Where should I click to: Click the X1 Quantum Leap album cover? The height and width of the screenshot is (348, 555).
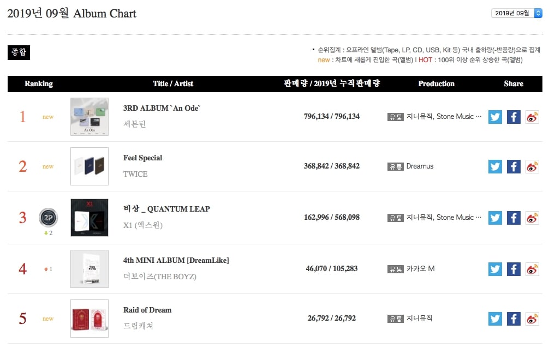pos(89,218)
